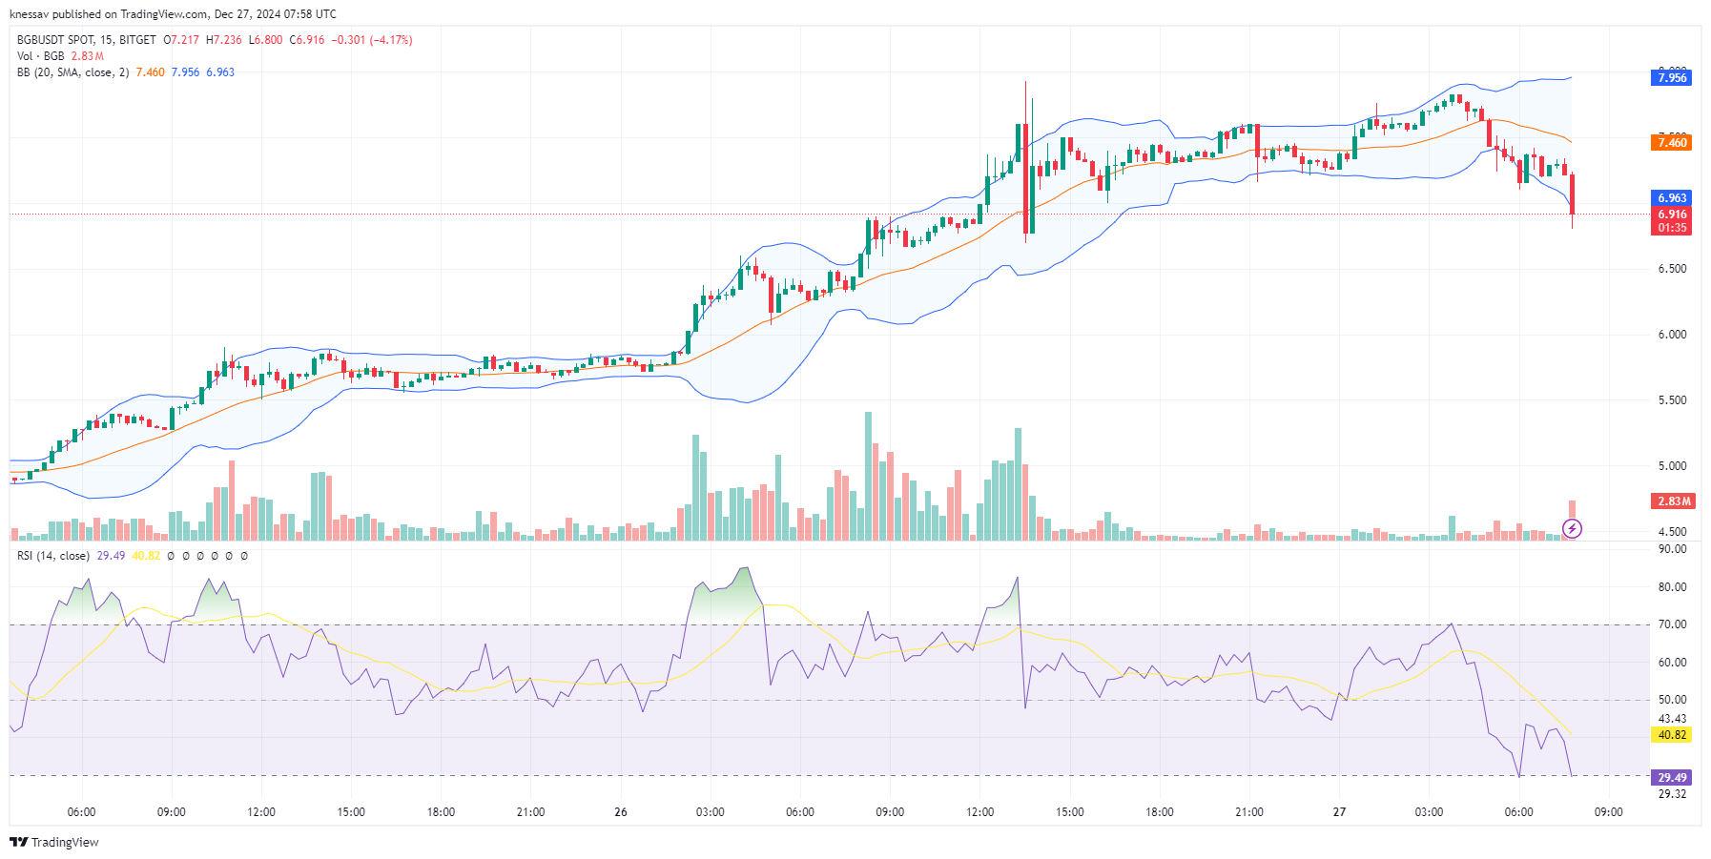The height and width of the screenshot is (859, 1711).
Task: Click the purple lightning bolt icon
Action: tap(1572, 528)
